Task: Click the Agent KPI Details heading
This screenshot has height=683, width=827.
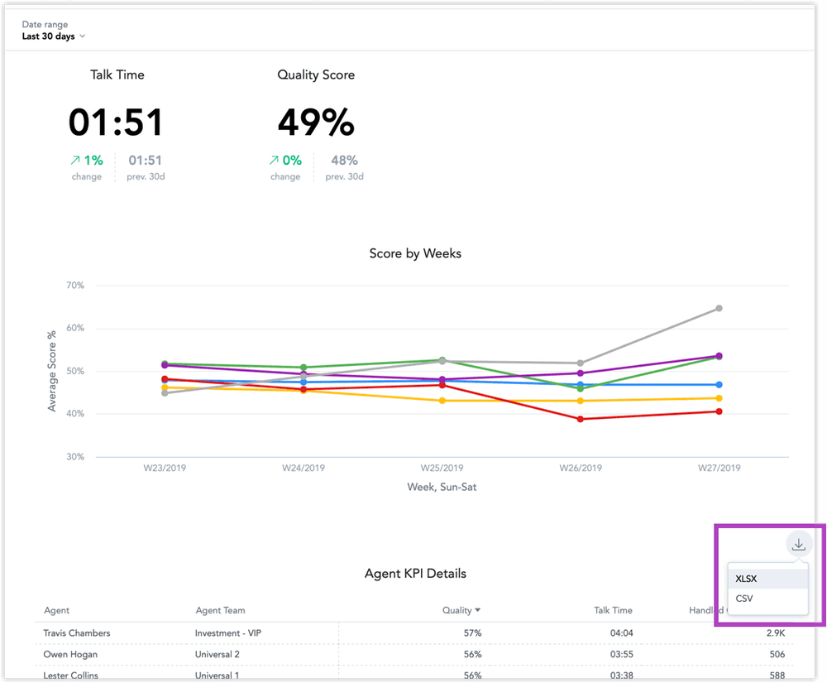Action: coord(415,573)
